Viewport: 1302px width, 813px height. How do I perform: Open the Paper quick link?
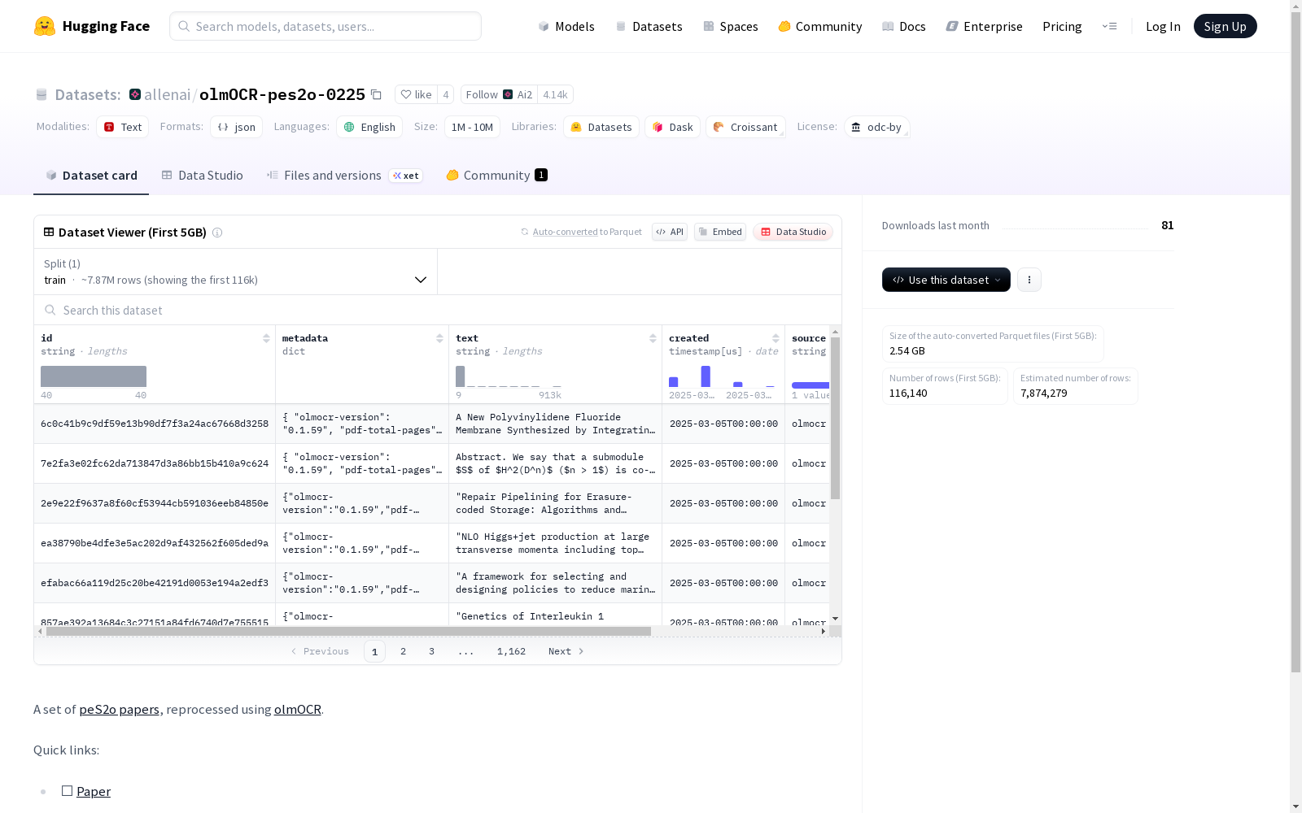pyautogui.click(x=94, y=791)
